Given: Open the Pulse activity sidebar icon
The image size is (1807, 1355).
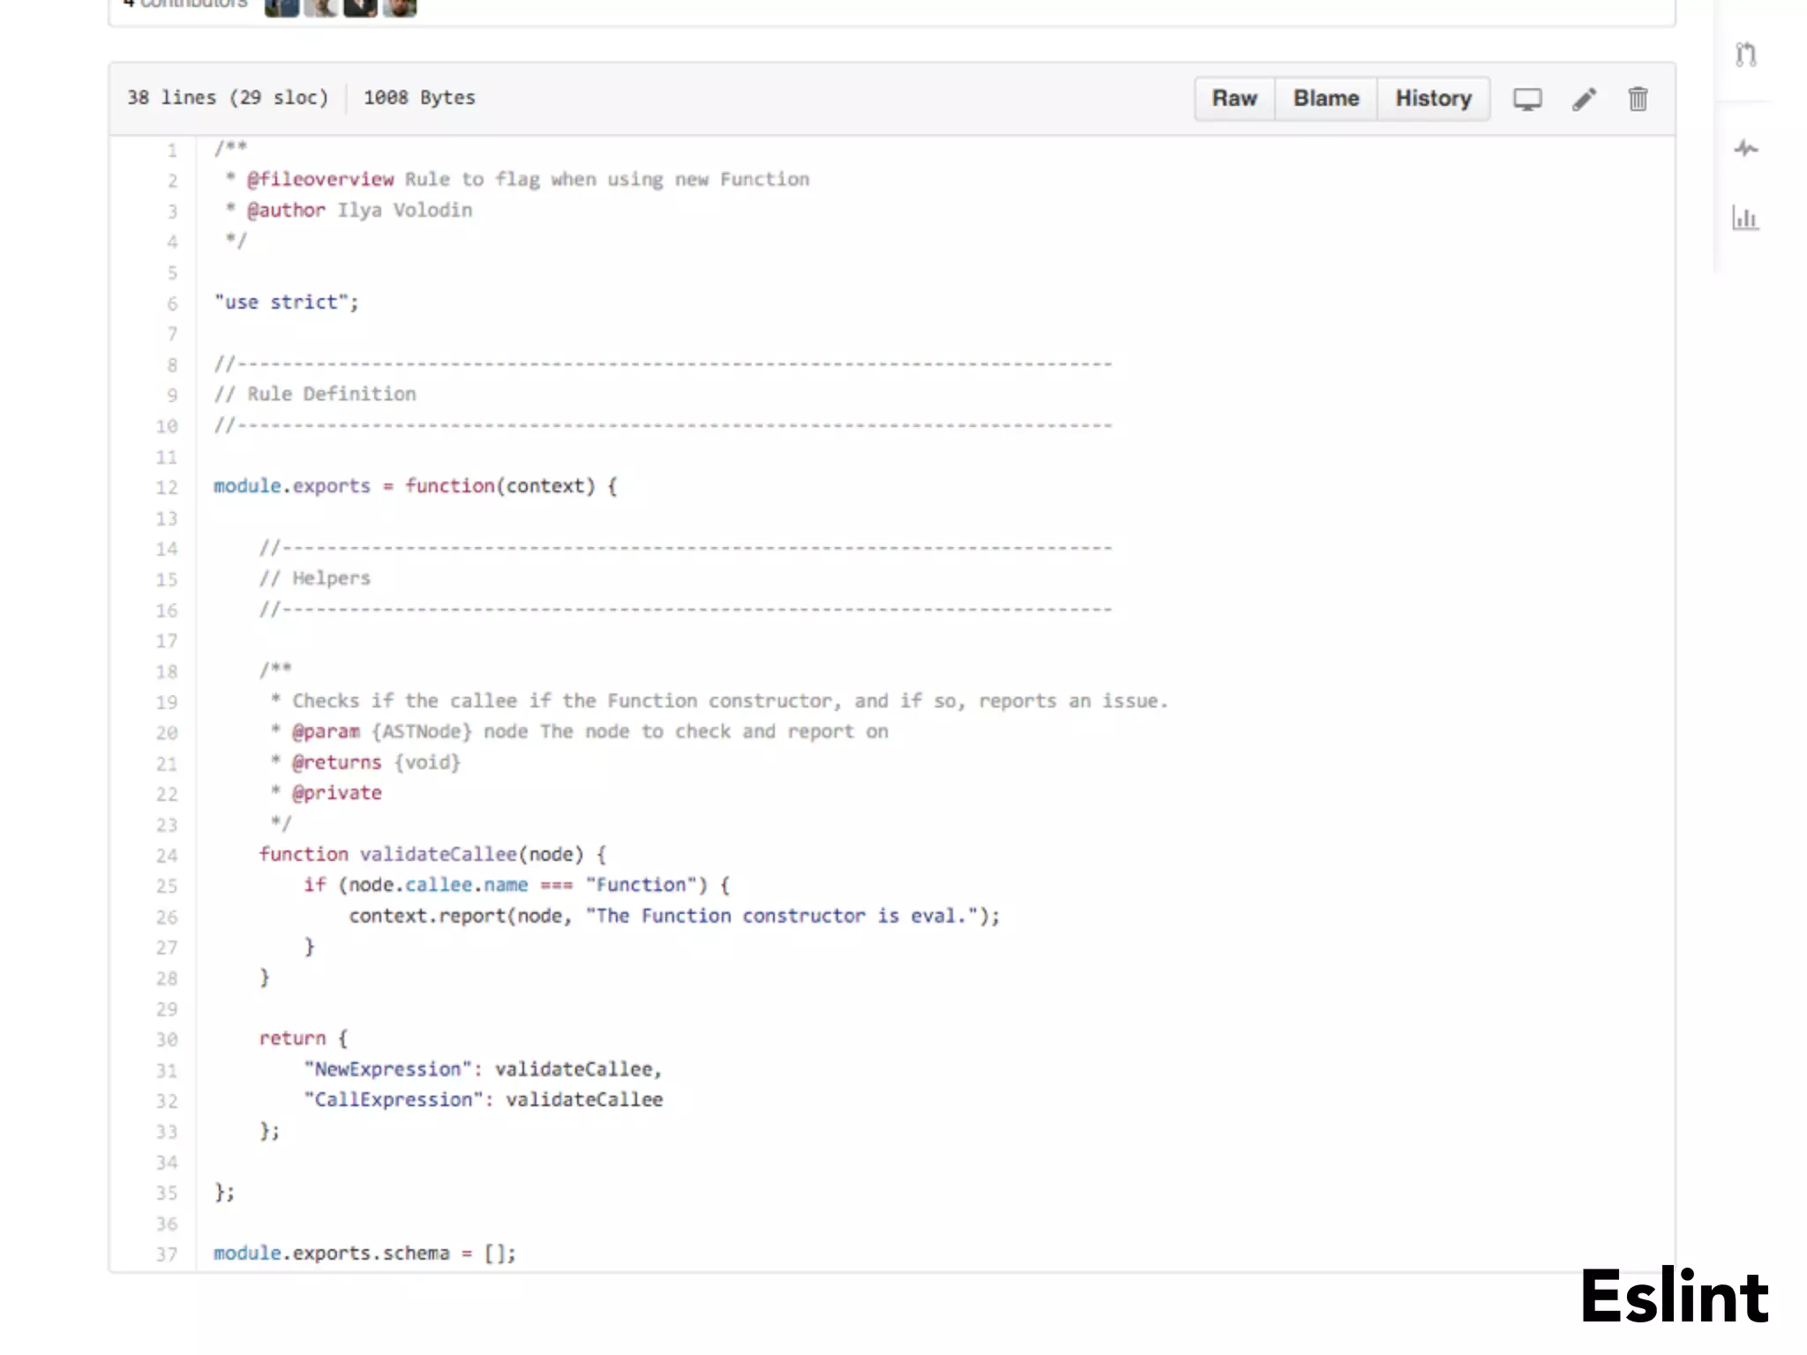Looking at the screenshot, I should click(x=1745, y=148).
